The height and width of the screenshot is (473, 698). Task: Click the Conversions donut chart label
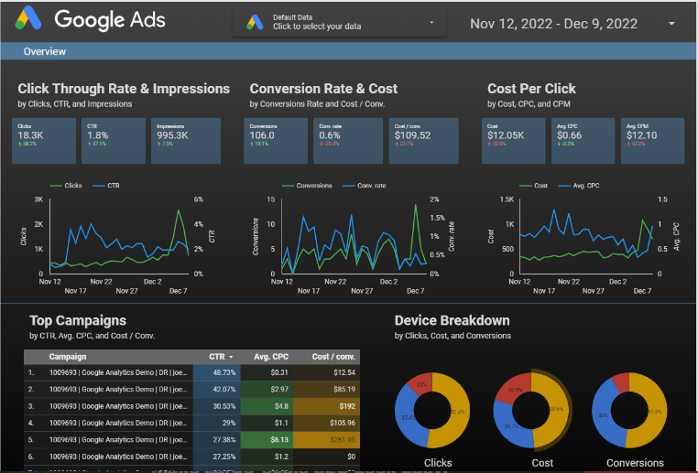pyautogui.click(x=635, y=463)
